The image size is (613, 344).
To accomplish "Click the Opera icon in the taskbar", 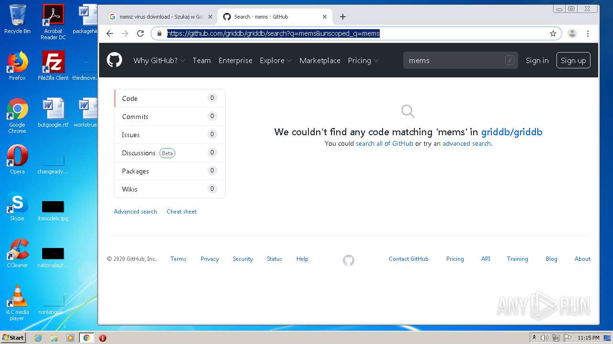I will (102, 338).
